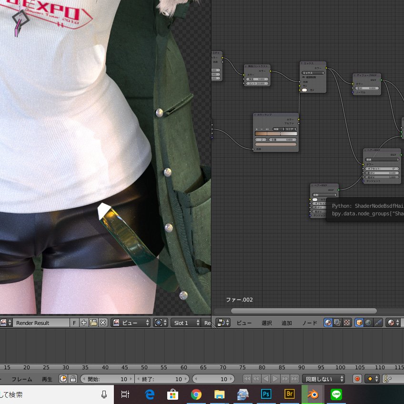Open the image browse selector beside Render Result
The width and height of the screenshot is (404, 404).
pos(6,323)
